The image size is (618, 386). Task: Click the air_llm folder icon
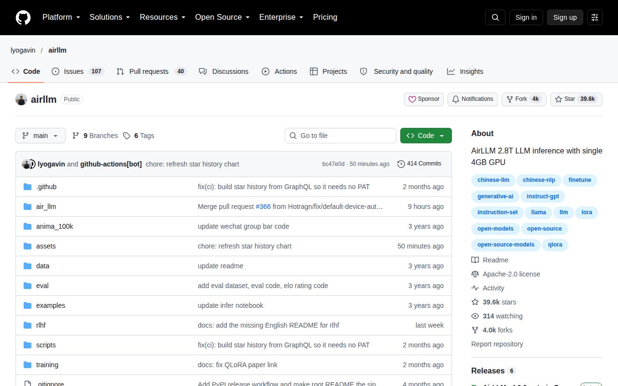coord(28,207)
